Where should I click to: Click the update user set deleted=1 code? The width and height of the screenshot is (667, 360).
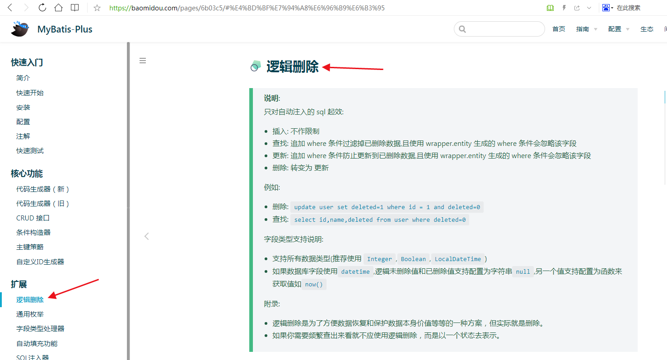pyautogui.click(x=387, y=207)
